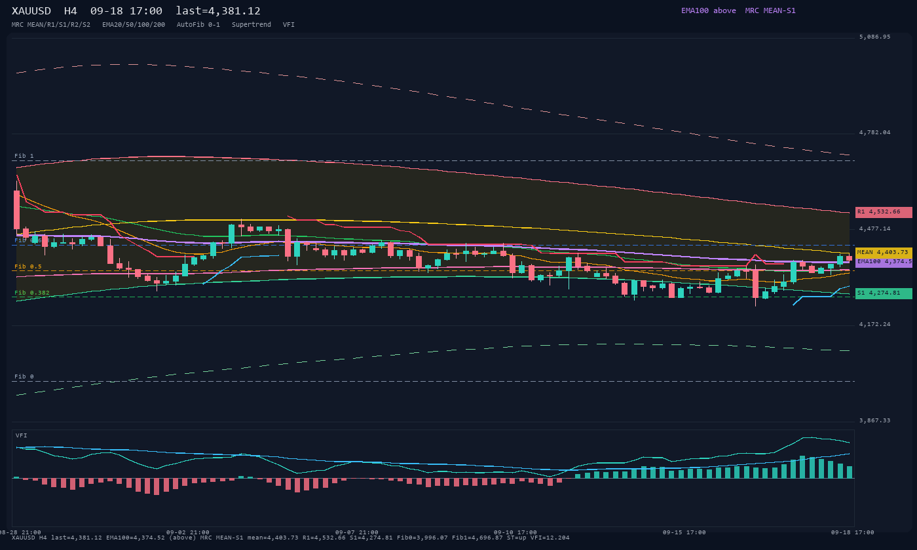Click the 09-15 17:00 time axis label

pyautogui.click(x=684, y=532)
